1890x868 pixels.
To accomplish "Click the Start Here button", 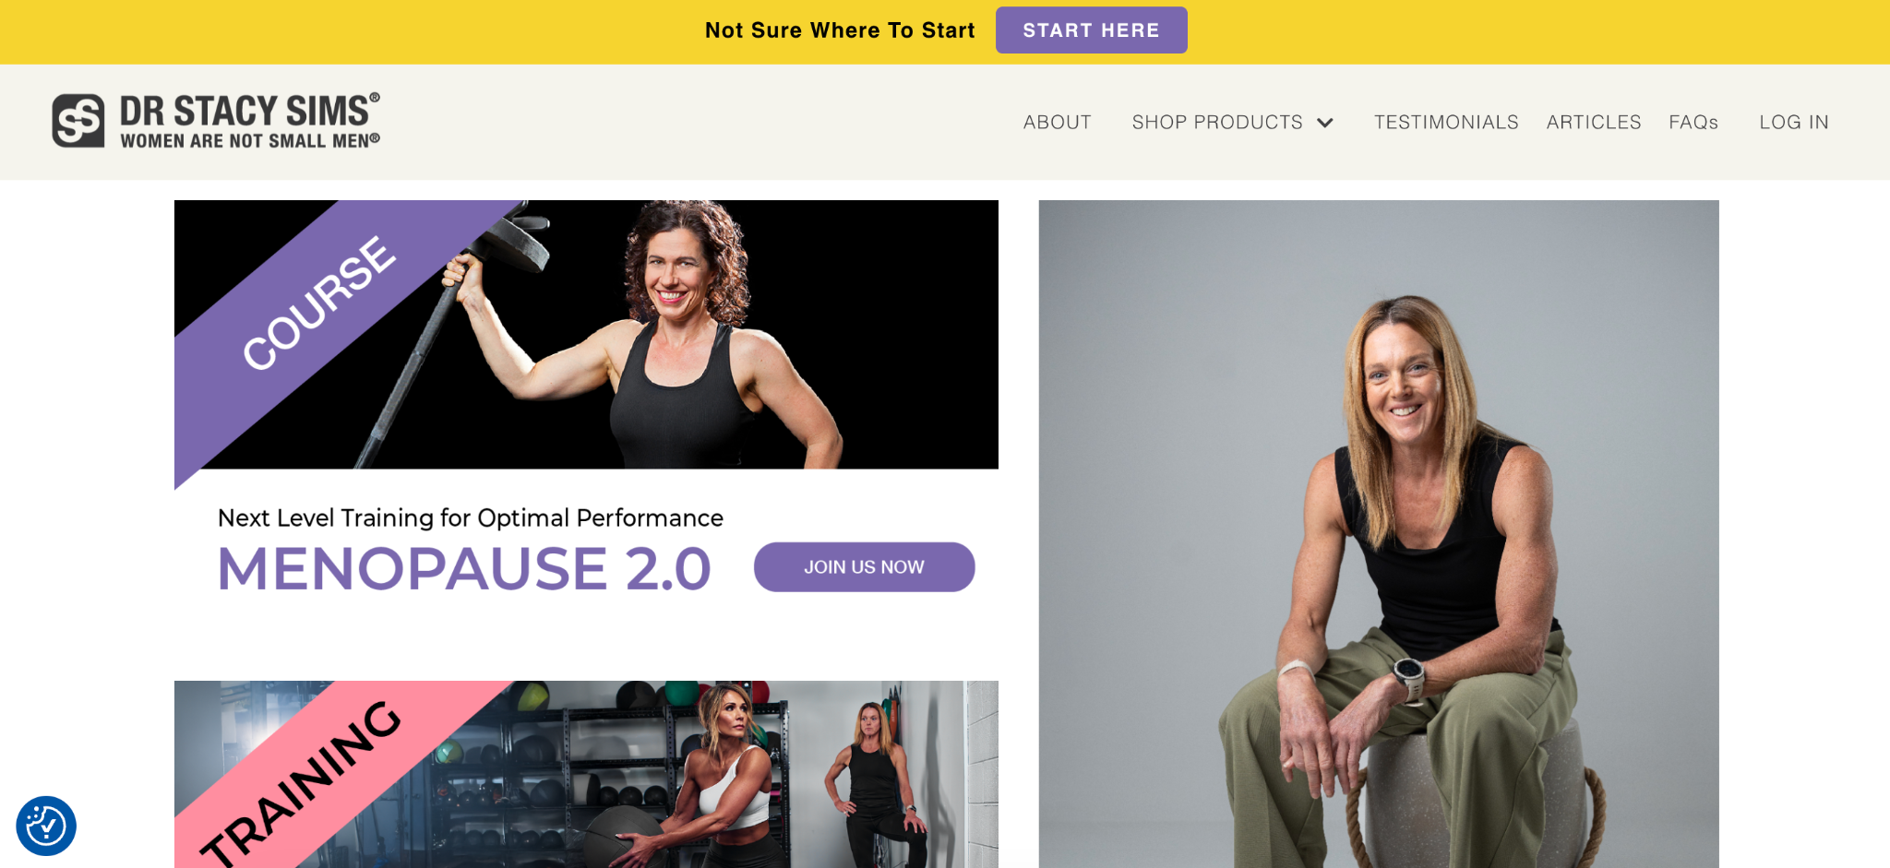I will (x=1091, y=30).
